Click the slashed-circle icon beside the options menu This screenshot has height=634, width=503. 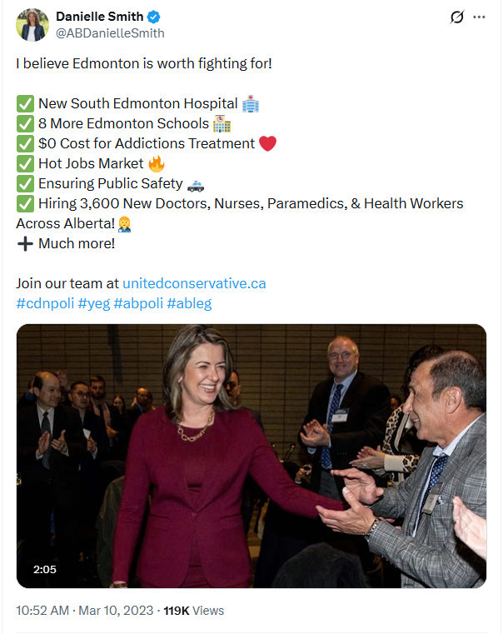click(457, 17)
